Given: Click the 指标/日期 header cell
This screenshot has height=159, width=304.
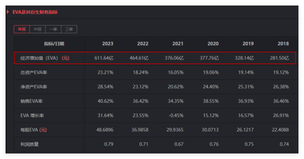Looking at the screenshot, I should pyautogui.click(x=54, y=44).
